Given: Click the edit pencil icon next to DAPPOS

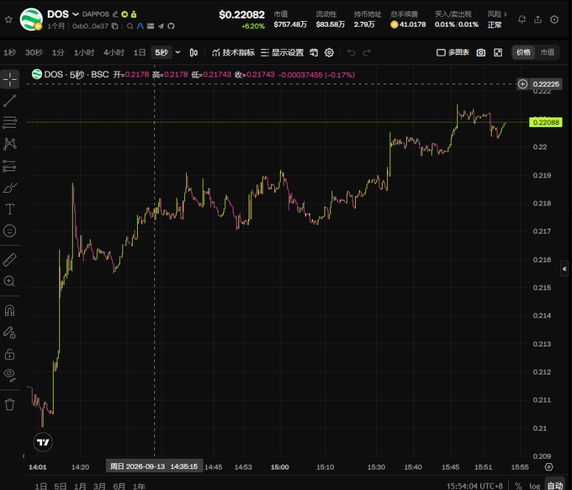Looking at the screenshot, I should pos(115,14).
